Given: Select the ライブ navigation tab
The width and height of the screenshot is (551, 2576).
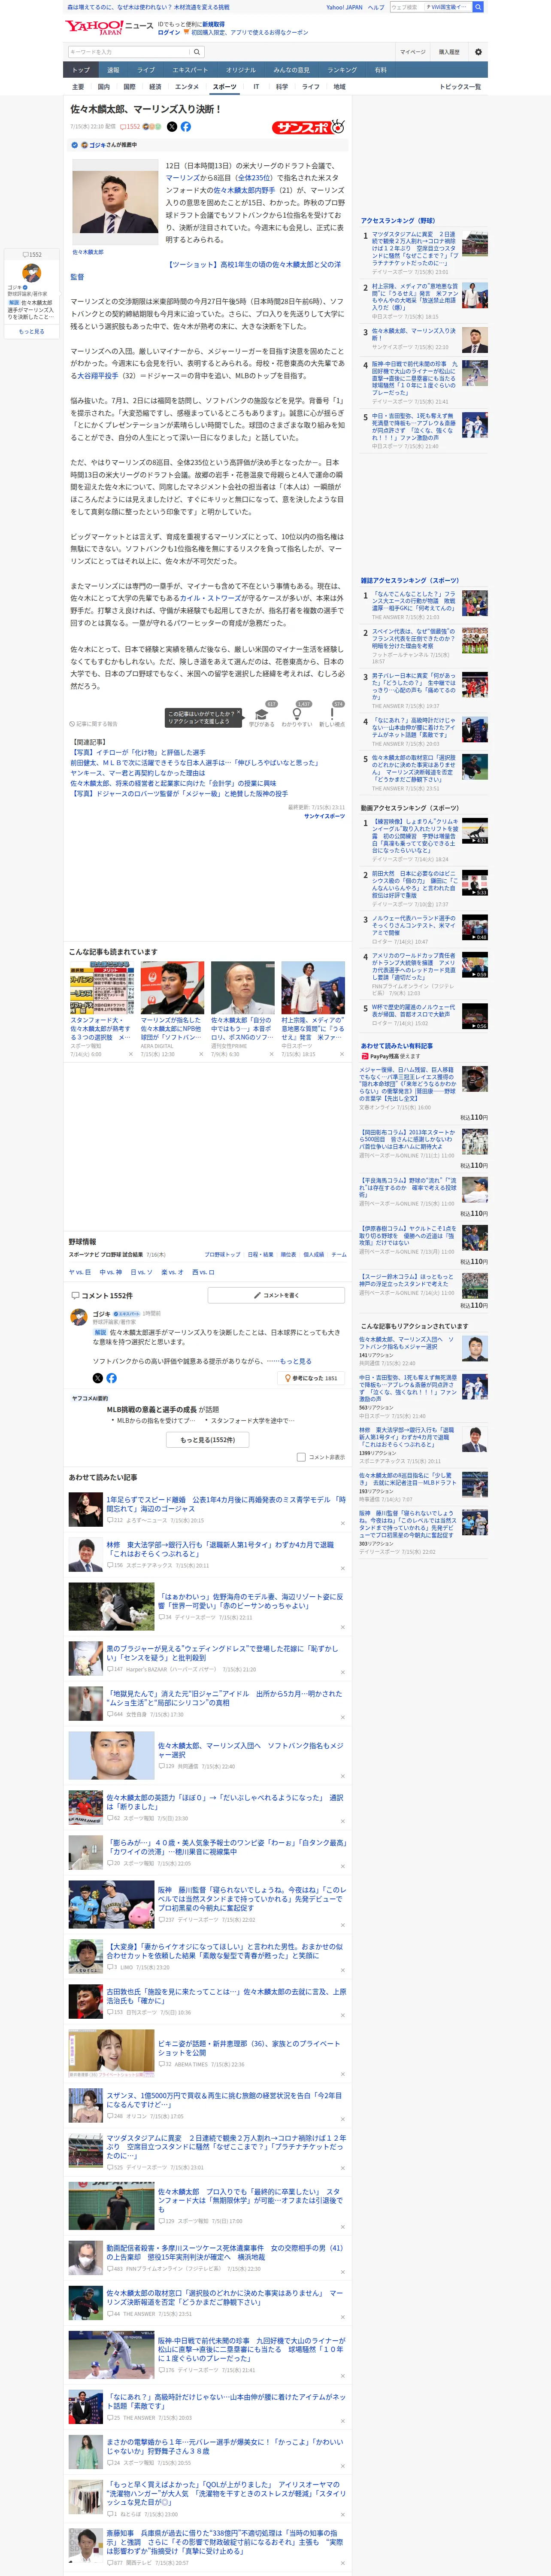Looking at the screenshot, I should [x=146, y=70].
